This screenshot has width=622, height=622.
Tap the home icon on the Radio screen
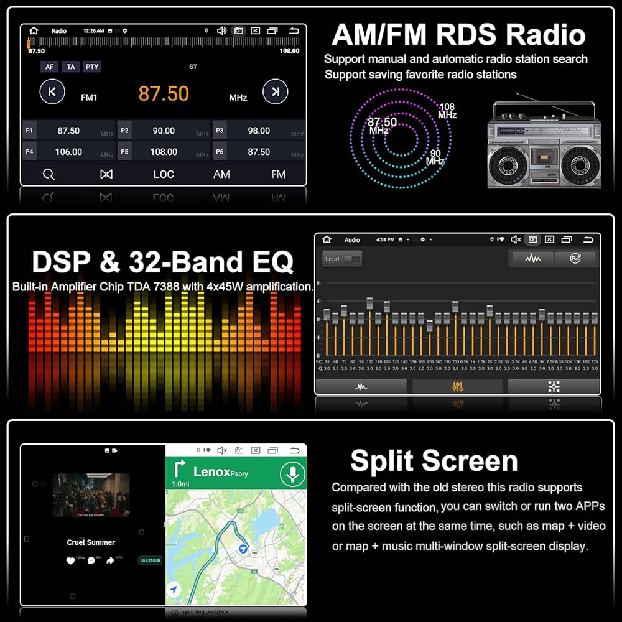point(34,30)
